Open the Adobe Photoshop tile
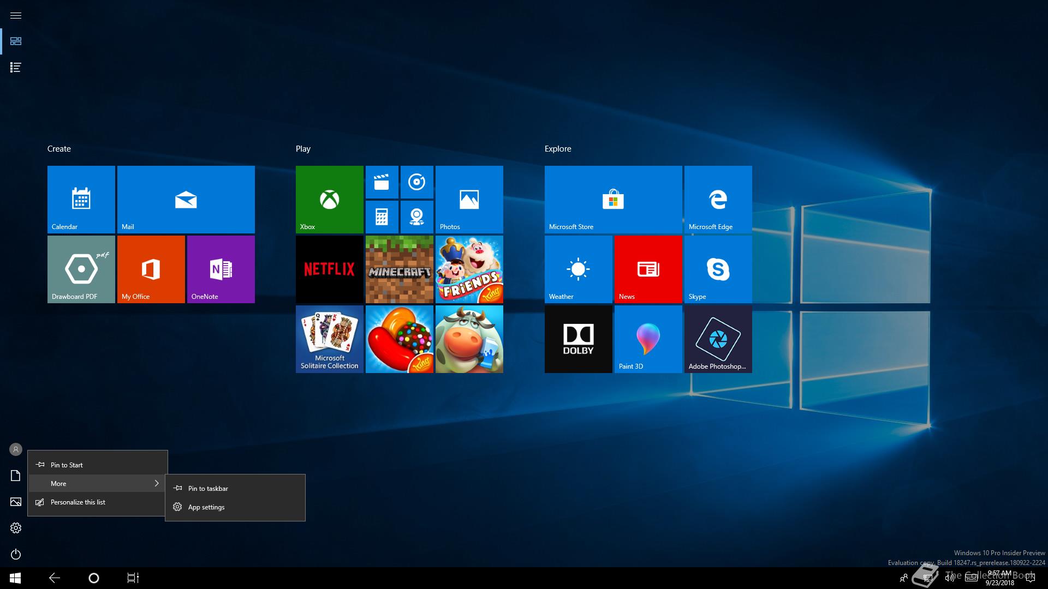This screenshot has width=1048, height=589. (x=718, y=339)
